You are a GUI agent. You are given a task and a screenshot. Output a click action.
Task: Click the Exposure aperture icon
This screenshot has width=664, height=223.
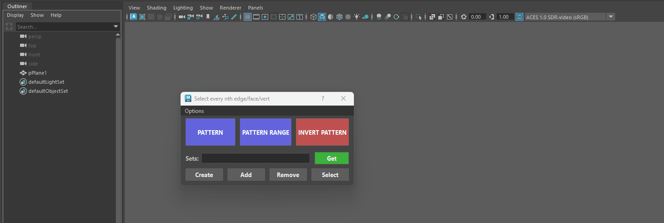click(x=464, y=17)
